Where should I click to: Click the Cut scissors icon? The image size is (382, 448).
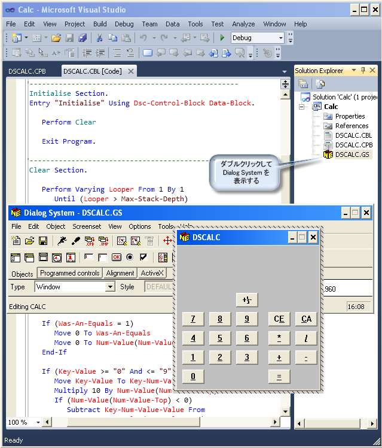tap(99, 38)
